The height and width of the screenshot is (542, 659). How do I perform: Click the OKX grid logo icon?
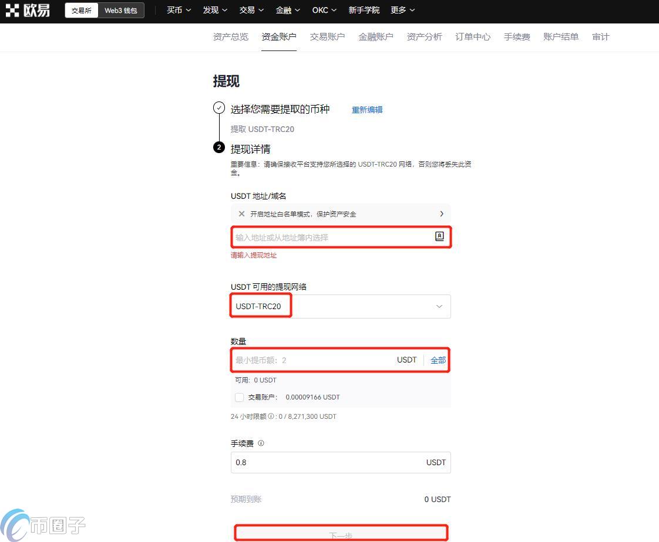pos(13,9)
